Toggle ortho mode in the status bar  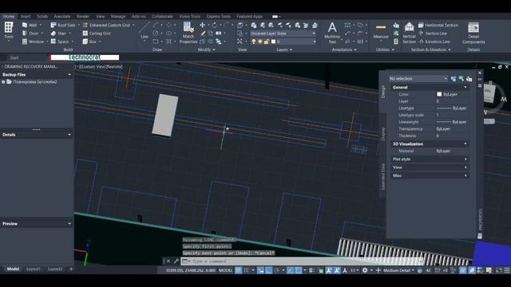(x=268, y=270)
